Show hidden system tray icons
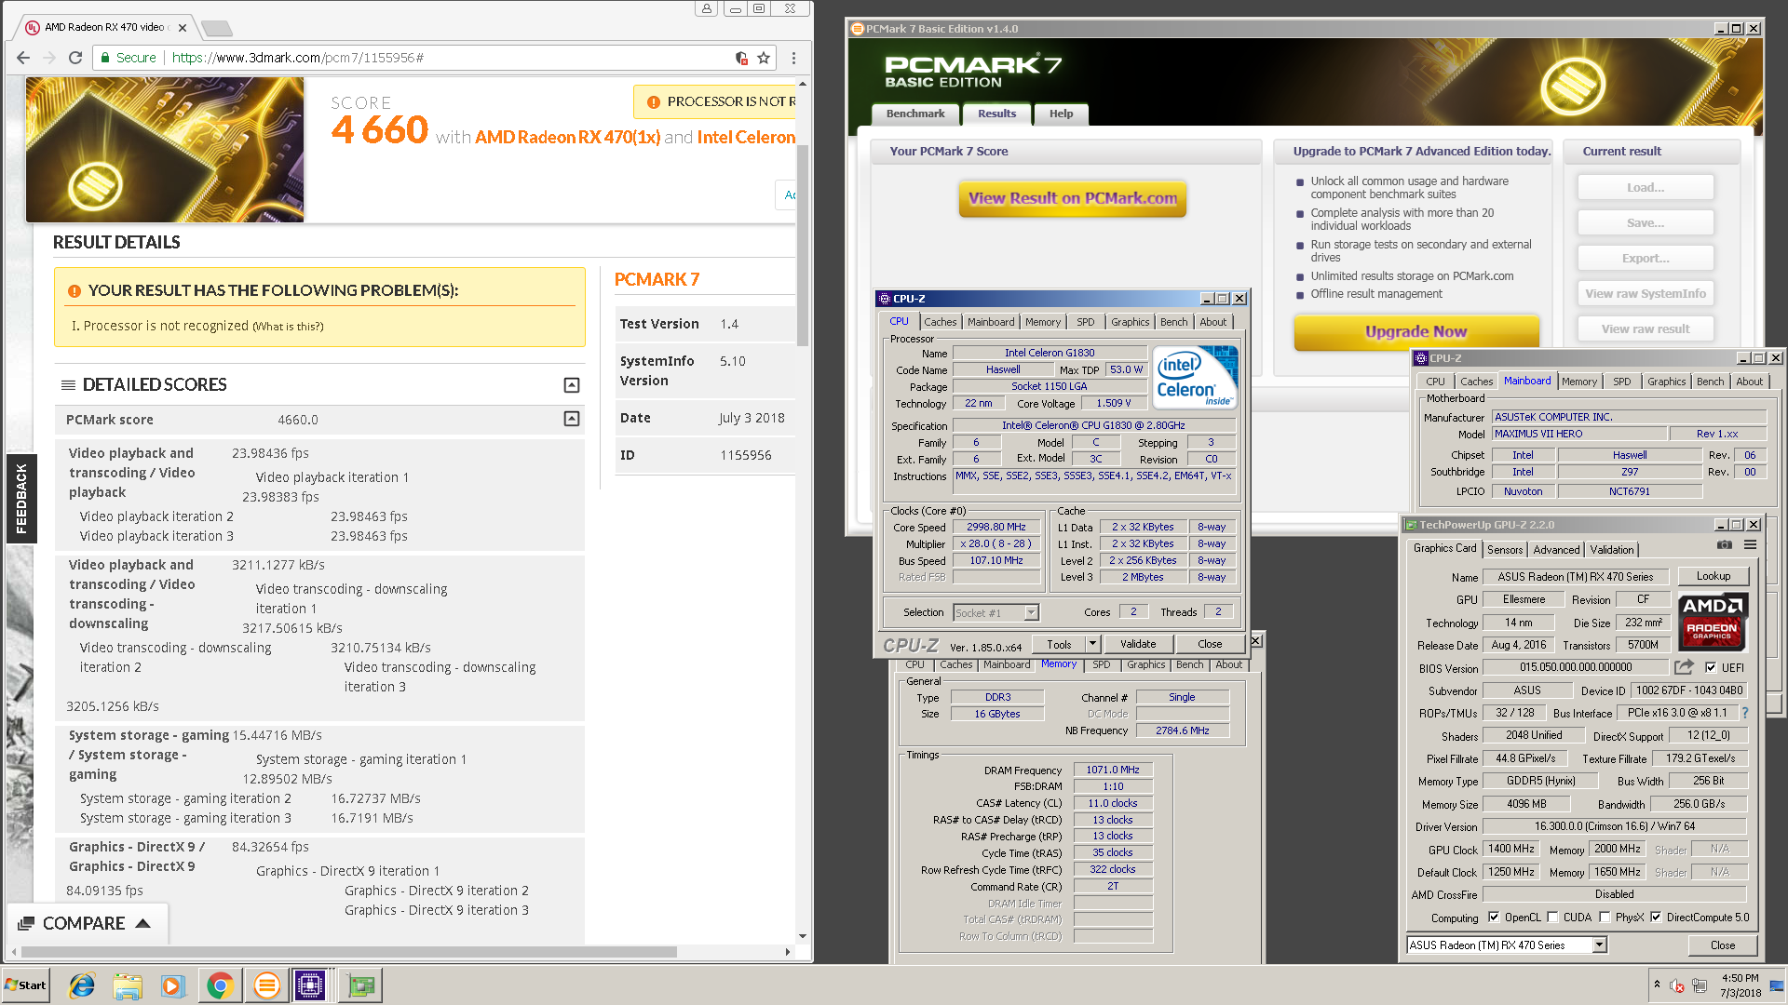Screen dimensions: 1788x1005 tap(1657, 985)
